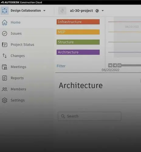Open Settings from the sidebar
Image resolution: width=141 pixels, height=152 pixels.
pyautogui.click(x=18, y=100)
